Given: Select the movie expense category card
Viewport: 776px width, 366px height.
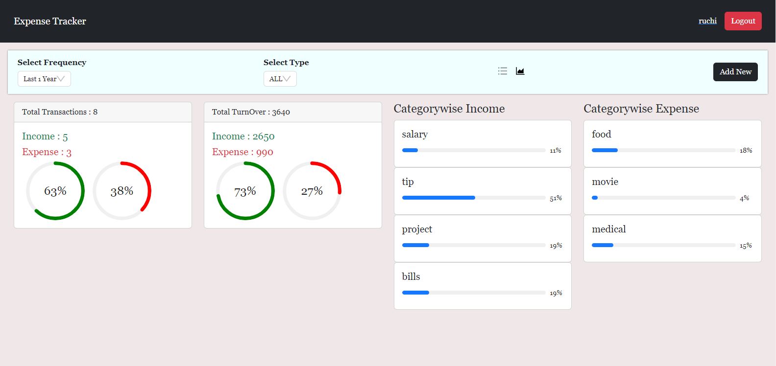Looking at the screenshot, I should [x=672, y=190].
